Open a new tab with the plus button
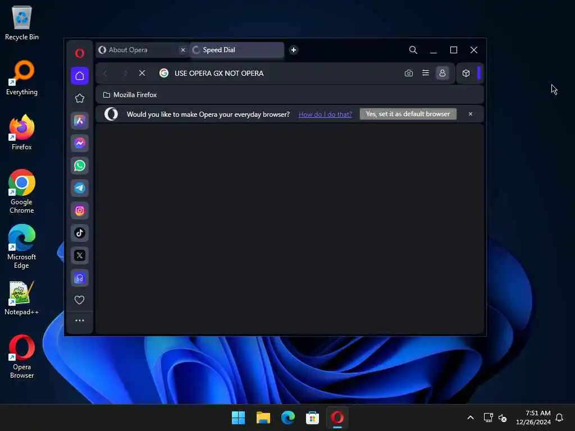Image resolution: width=575 pixels, height=431 pixels. coord(293,50)
